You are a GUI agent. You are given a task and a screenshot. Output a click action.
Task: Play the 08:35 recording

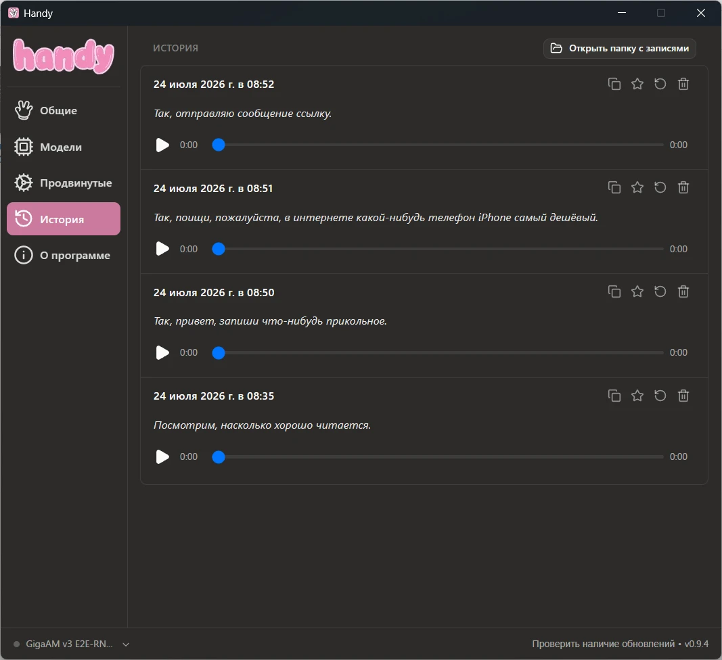click(x=162, y=456)
